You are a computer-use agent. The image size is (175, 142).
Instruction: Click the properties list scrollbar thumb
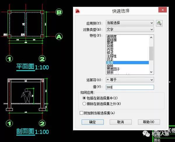click(151, 53)
